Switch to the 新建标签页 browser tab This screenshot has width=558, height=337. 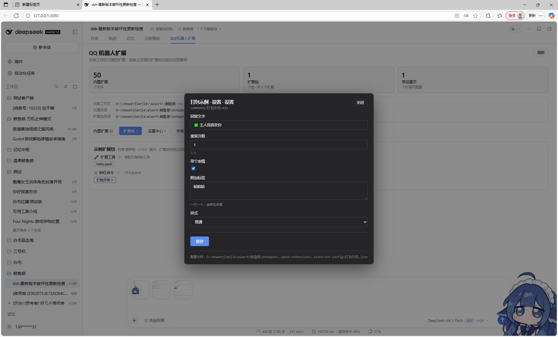[x=47, y=5]
